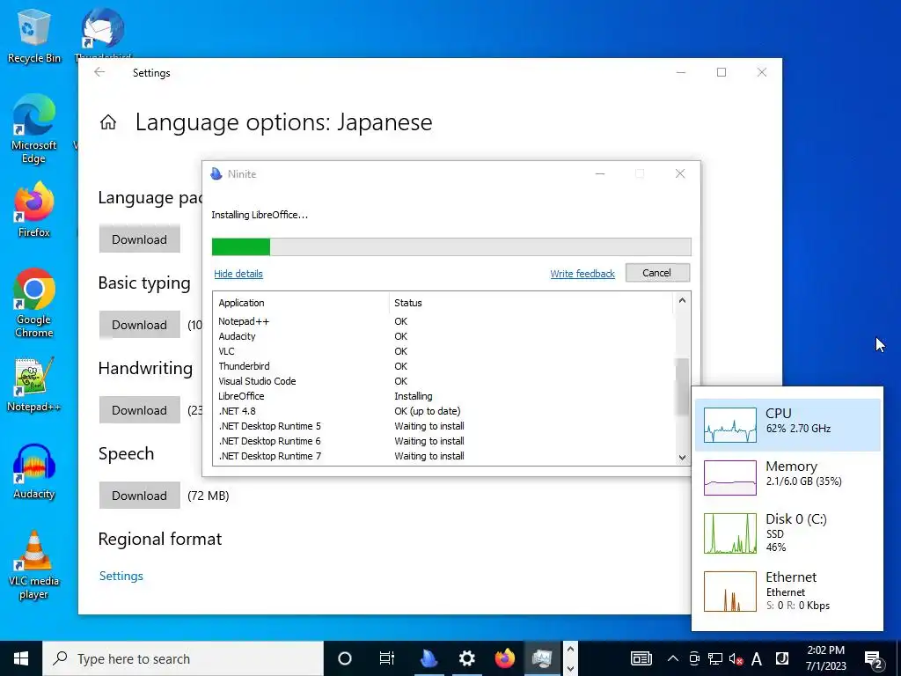Minimize the Ninite window
Viewport: 901px width, 676px height.
pos(600,173)
